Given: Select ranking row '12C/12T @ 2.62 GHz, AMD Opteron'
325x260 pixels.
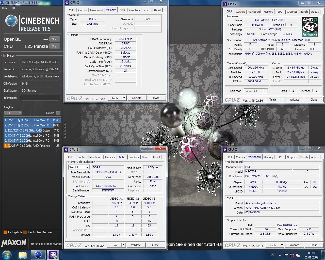Looking at the screenshot, I should coord(32,131).
